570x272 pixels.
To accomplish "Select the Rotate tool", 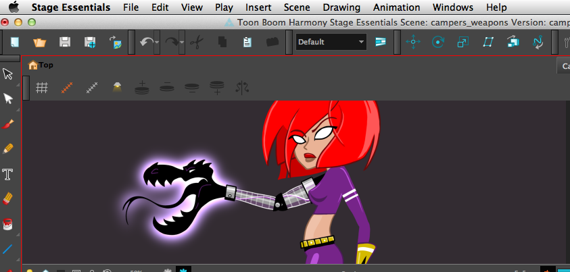I will (438, 42).
